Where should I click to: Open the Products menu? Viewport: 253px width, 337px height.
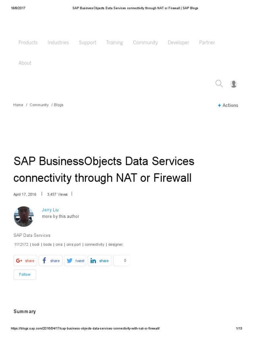click(28, 42)
